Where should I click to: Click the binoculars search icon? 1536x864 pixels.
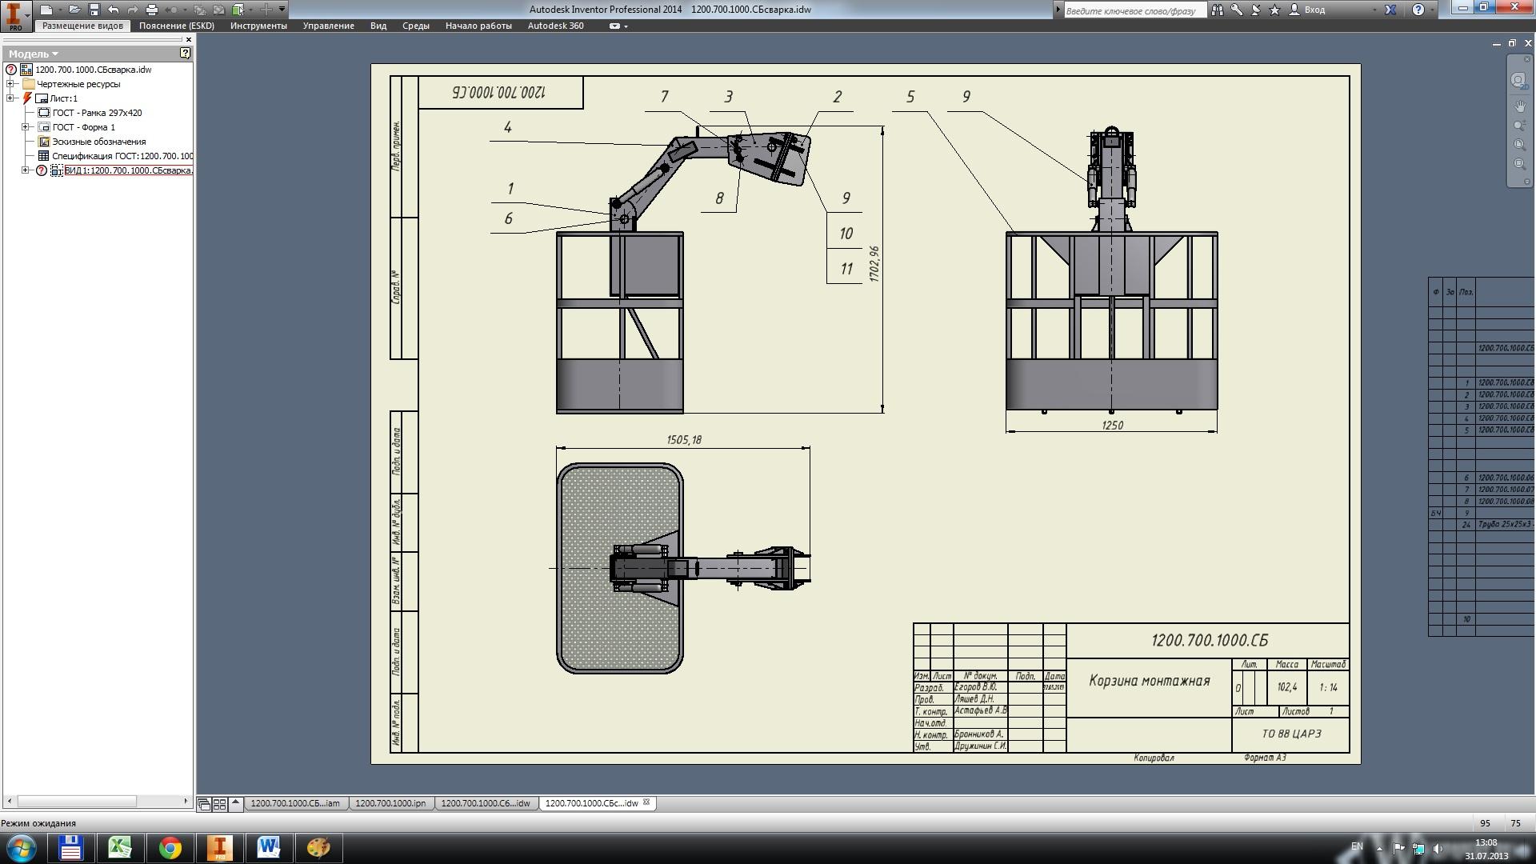point(1217,10)
